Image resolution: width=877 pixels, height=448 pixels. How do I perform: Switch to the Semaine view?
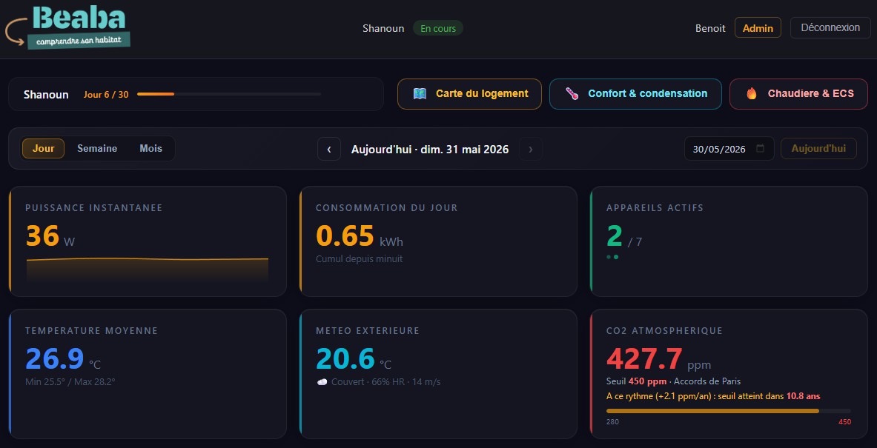[x=97, y=149]
